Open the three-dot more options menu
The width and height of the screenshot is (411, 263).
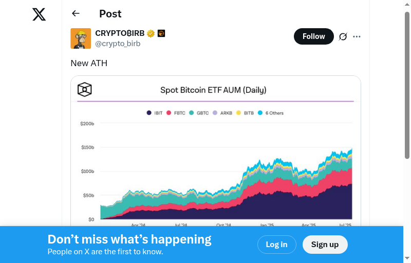357,36
